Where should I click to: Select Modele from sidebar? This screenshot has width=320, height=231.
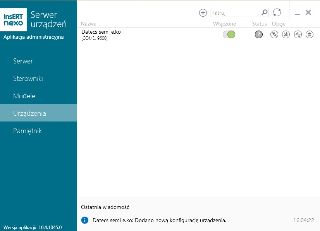(x=24, y=96)
